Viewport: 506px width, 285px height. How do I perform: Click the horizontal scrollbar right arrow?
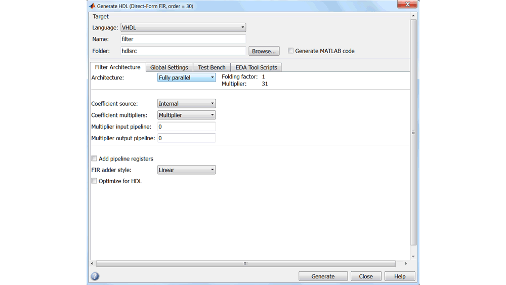[x=406, y=264]
